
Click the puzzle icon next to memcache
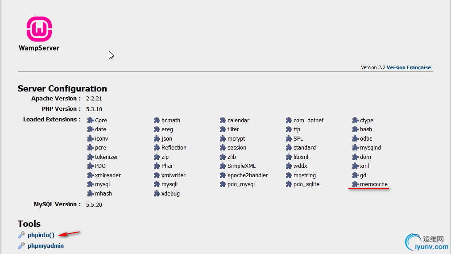(355, 184)
